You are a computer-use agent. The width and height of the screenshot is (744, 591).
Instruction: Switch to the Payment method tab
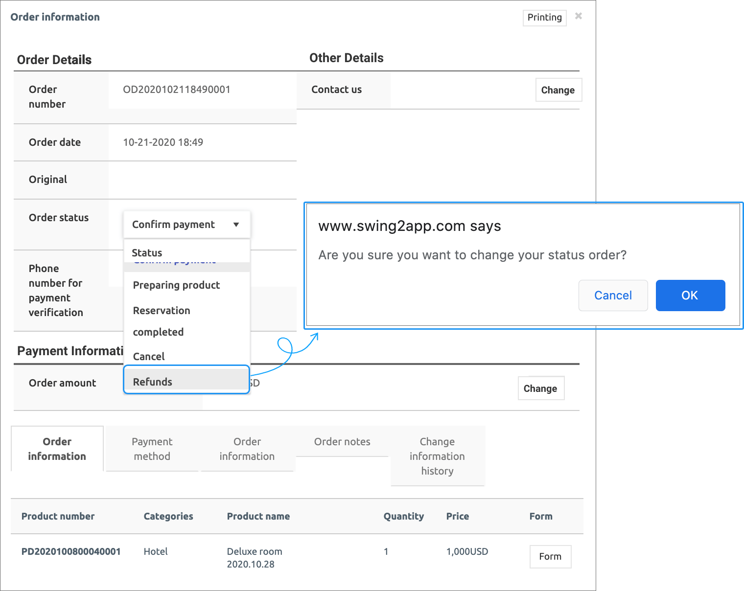coord(152,449)
